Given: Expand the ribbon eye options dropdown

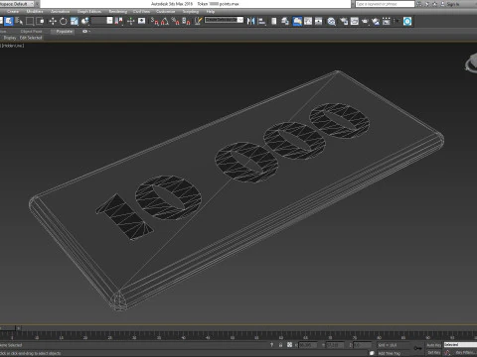Looking at the screenshot, I should click(86, 32).
